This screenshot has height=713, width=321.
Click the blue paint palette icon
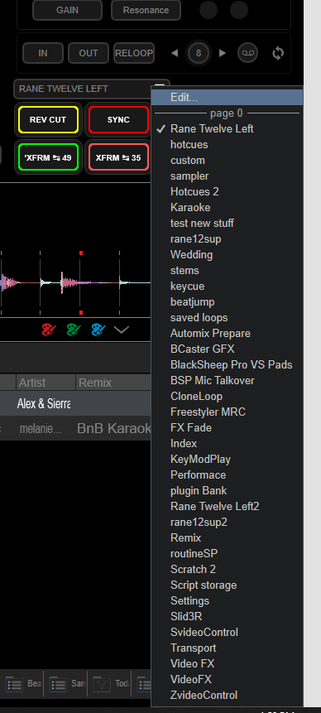tap(98, 330)
